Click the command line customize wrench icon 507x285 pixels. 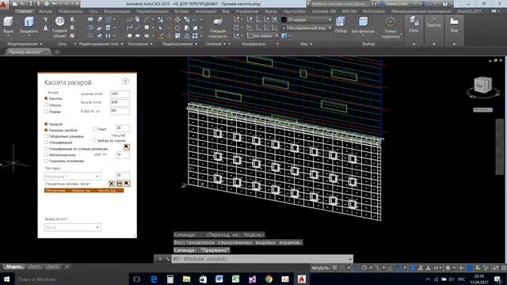tap(167, 259)
